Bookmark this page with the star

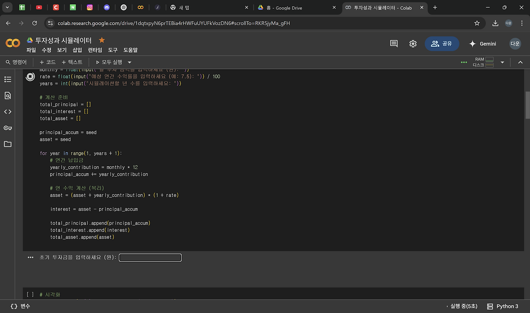(x=477, y=23)
